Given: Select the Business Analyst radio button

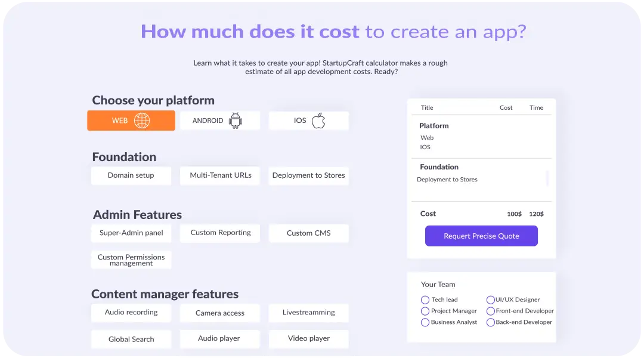Looking at the screenshot, I should click(425, 322).
